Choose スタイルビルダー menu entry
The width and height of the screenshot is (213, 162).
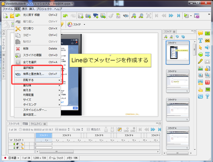click(35, 110)
